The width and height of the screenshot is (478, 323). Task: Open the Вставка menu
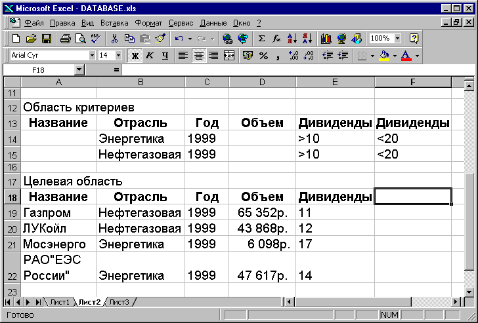click(x=114, y=23)
